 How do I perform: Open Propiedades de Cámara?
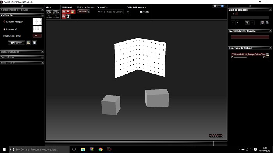click(110, 12)
